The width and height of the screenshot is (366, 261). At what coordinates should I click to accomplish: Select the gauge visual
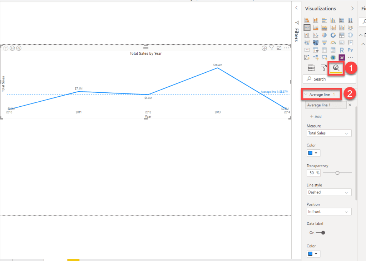(333, 43)
